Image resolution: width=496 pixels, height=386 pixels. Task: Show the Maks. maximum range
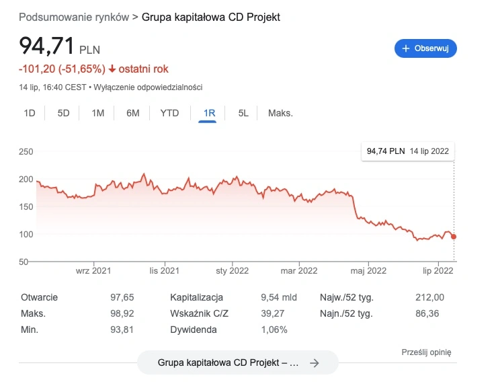pos(280,113)
